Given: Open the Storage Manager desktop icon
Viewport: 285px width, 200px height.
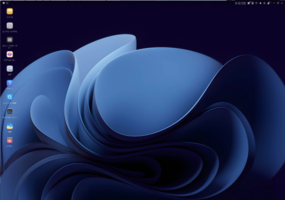Looking at the screenshot, I should (10, 40).
